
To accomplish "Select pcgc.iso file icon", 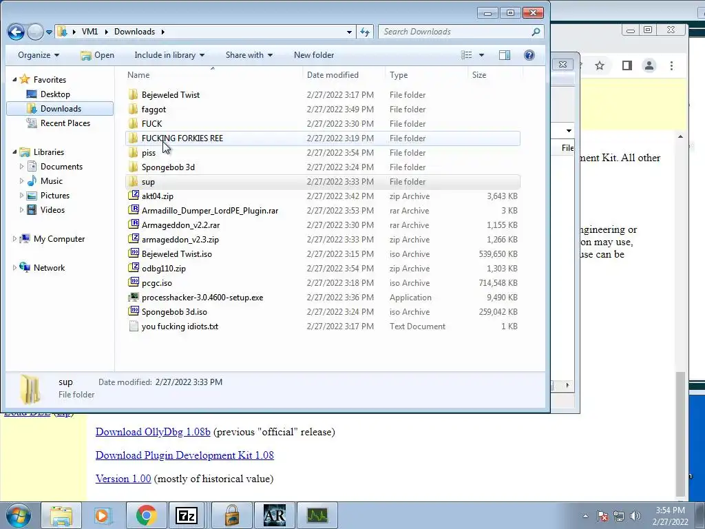I will click(x=133, y=282).
